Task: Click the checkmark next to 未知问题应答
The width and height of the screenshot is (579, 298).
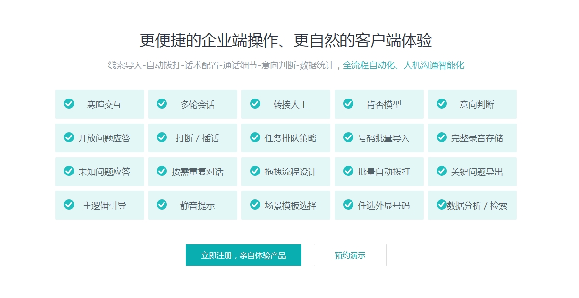Action: click(69, 171)
